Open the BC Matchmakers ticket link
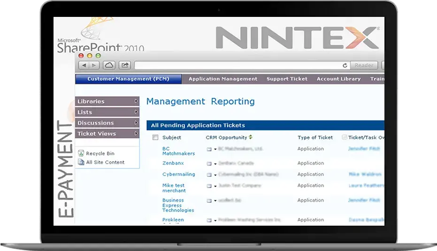 coord(179,151)
